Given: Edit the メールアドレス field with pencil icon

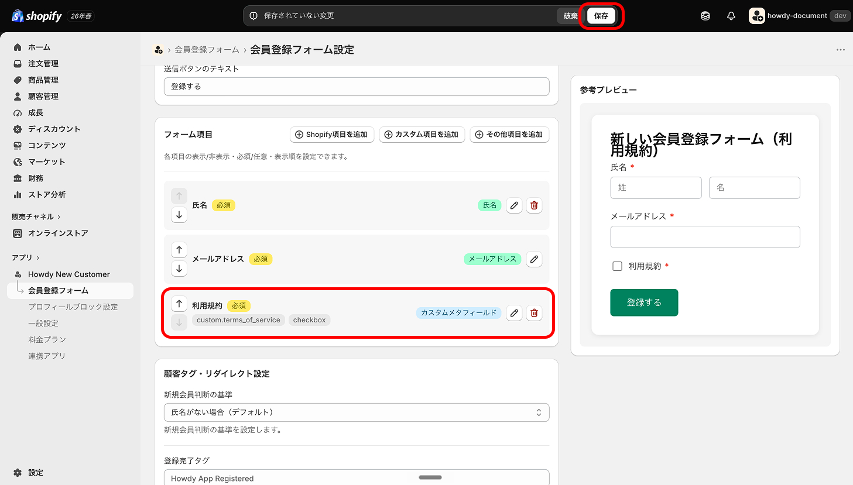Looking at the screenshot, I should point(534,259).
